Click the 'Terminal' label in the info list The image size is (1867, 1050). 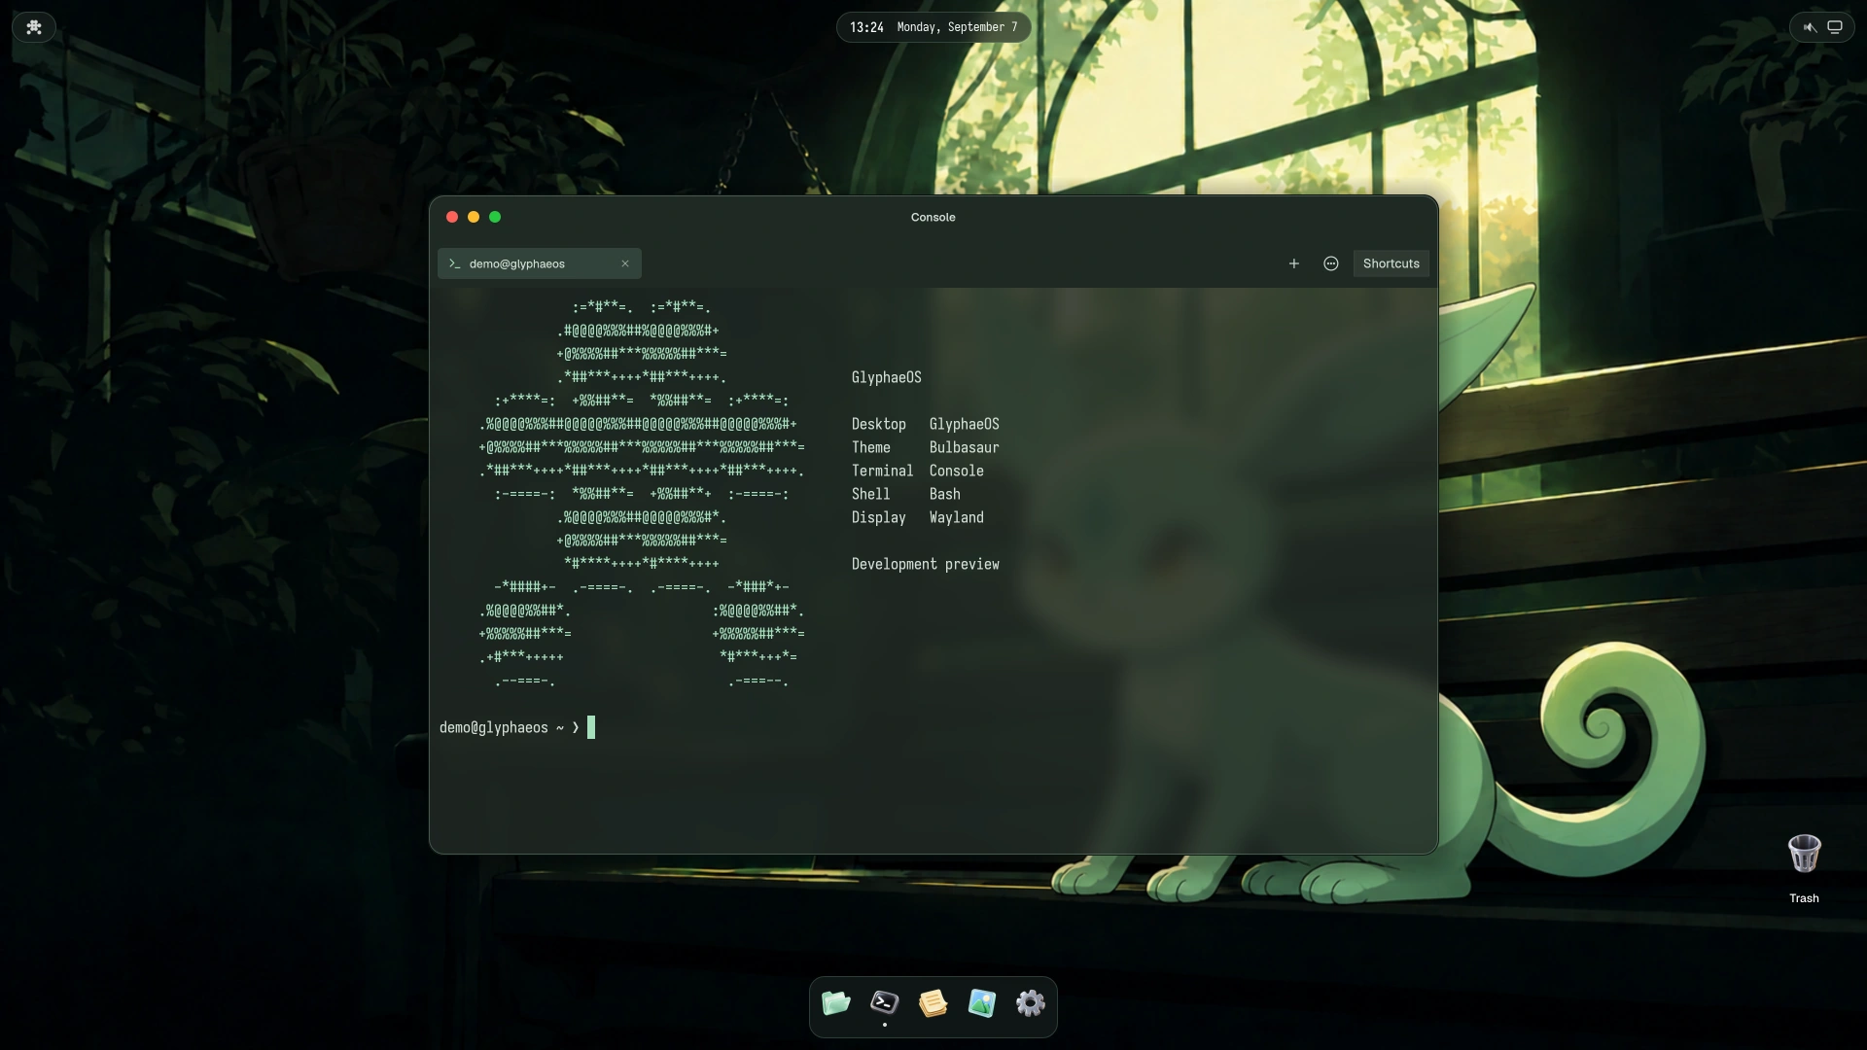coord(882,471)
